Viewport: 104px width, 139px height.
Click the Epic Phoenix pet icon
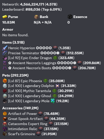(x=5, y=81)
